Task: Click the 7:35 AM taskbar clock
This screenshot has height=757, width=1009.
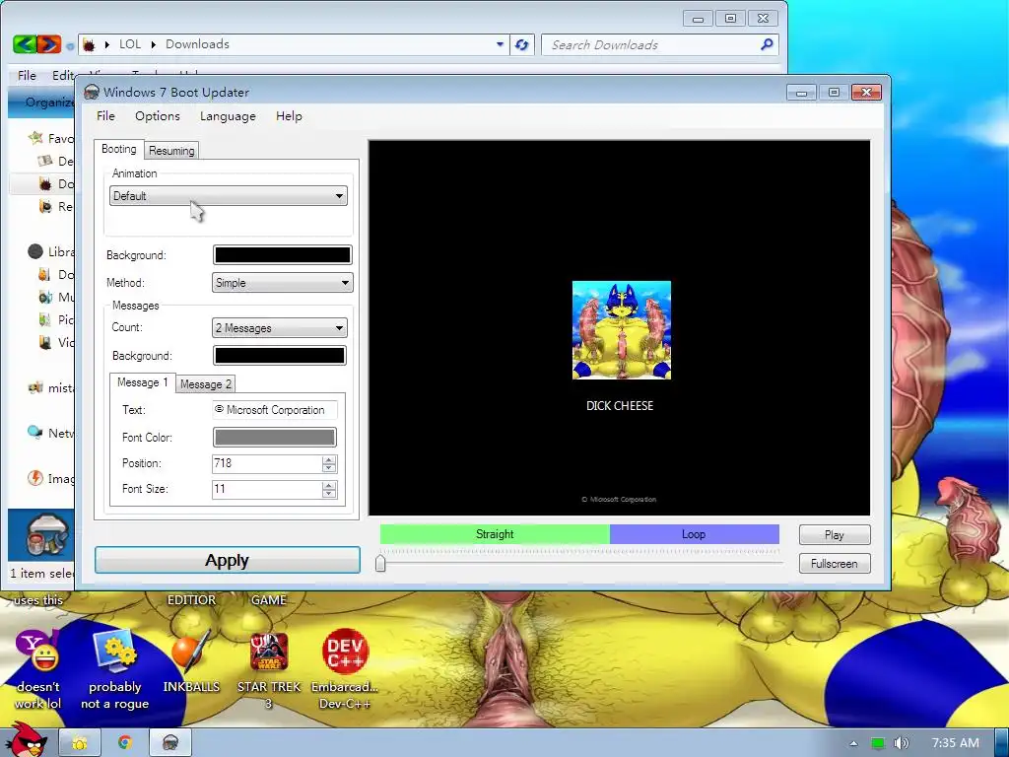Action: pyautogui.click(x=956, y=743)
